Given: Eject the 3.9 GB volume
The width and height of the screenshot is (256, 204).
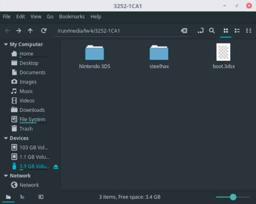Looking at the screenshot, I should pos(56,167).
